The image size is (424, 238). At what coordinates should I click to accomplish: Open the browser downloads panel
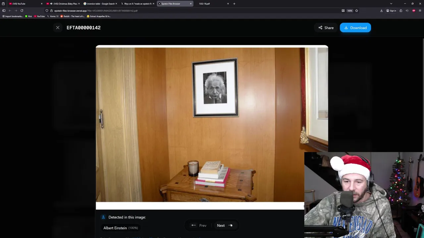pyautogui.click(x=382, y=11)
